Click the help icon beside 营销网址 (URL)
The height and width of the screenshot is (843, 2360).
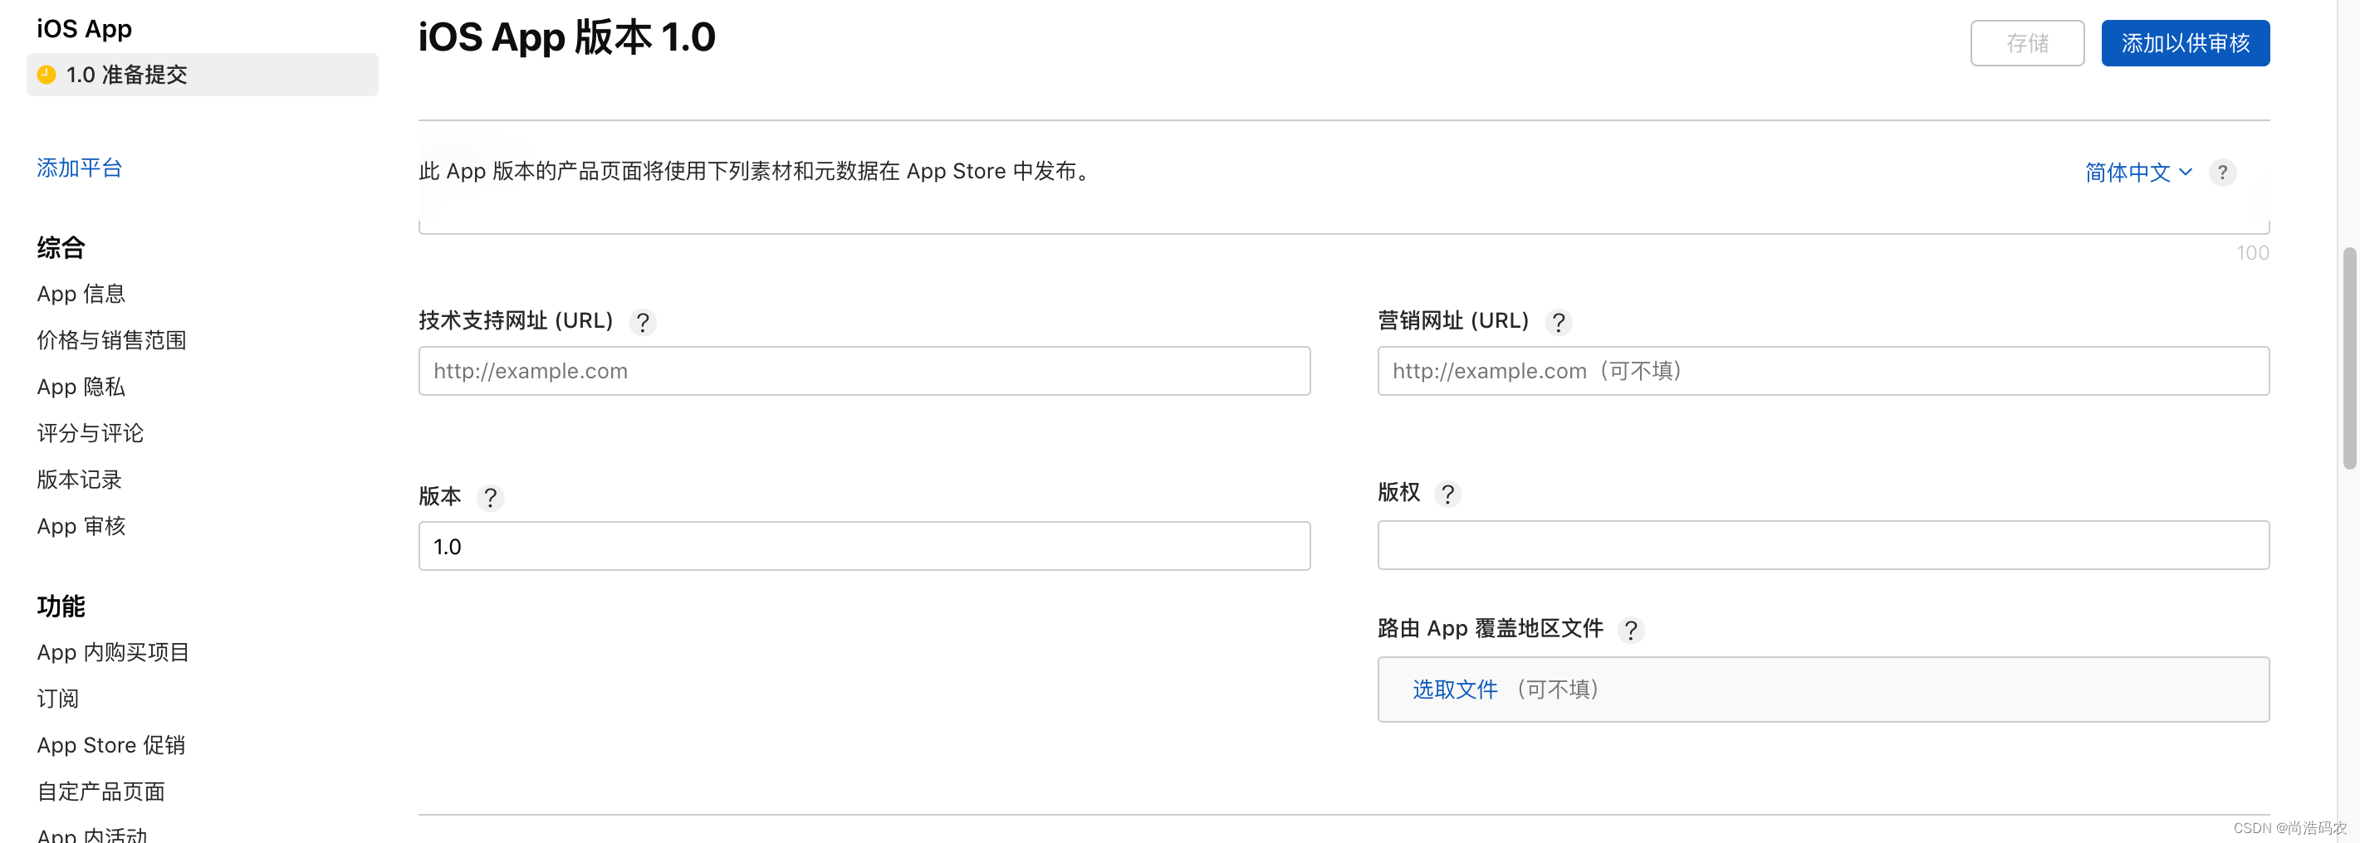[1559, 322]
